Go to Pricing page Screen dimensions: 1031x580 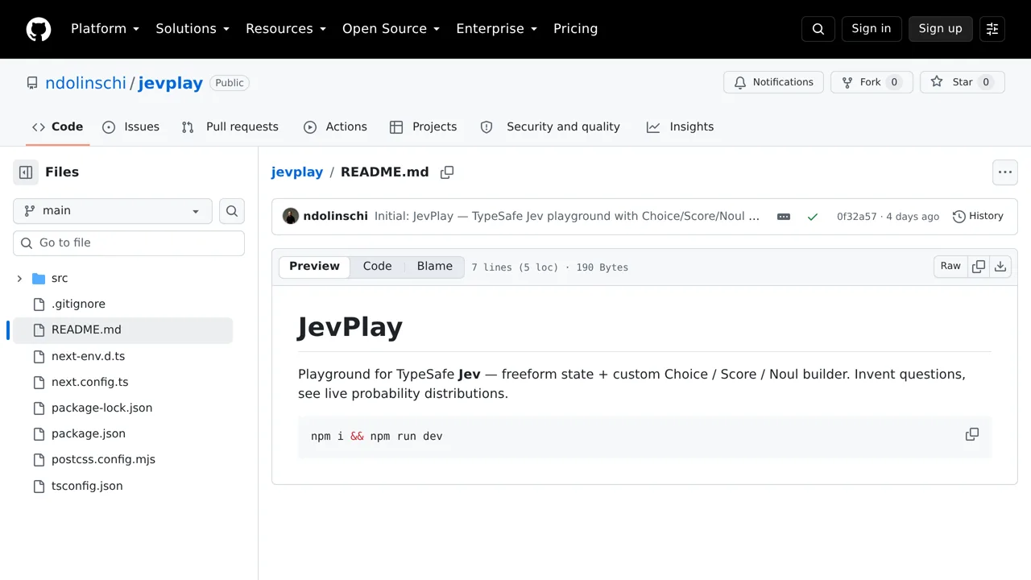[x=575, y=29]
